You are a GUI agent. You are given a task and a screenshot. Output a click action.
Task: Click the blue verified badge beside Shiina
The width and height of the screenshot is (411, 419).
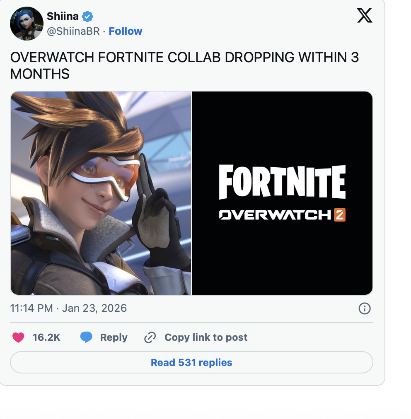(x=87, y=17)
